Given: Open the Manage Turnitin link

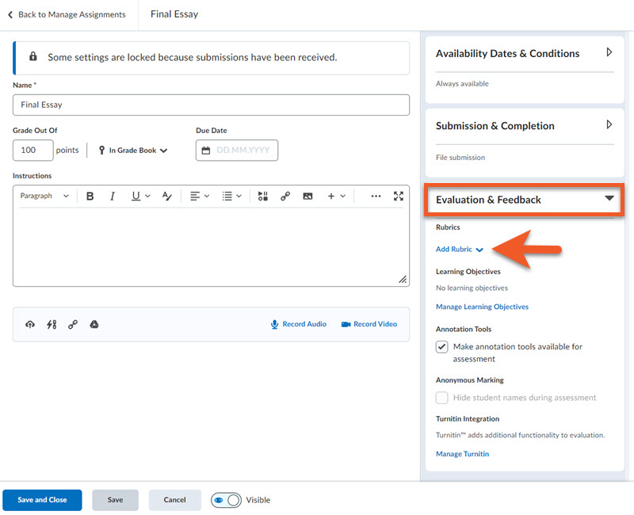Looking at the screenshot, I should point(462,454).
